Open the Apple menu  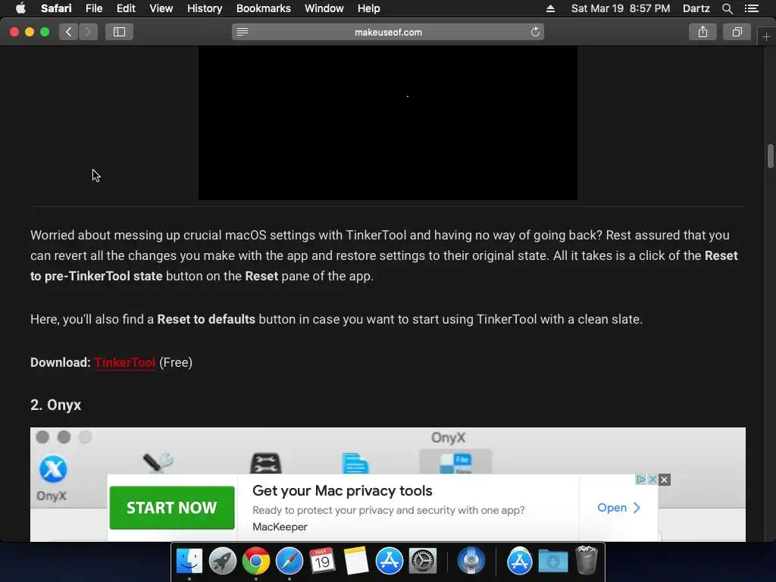pyautogui.click(x=20, y=8)
